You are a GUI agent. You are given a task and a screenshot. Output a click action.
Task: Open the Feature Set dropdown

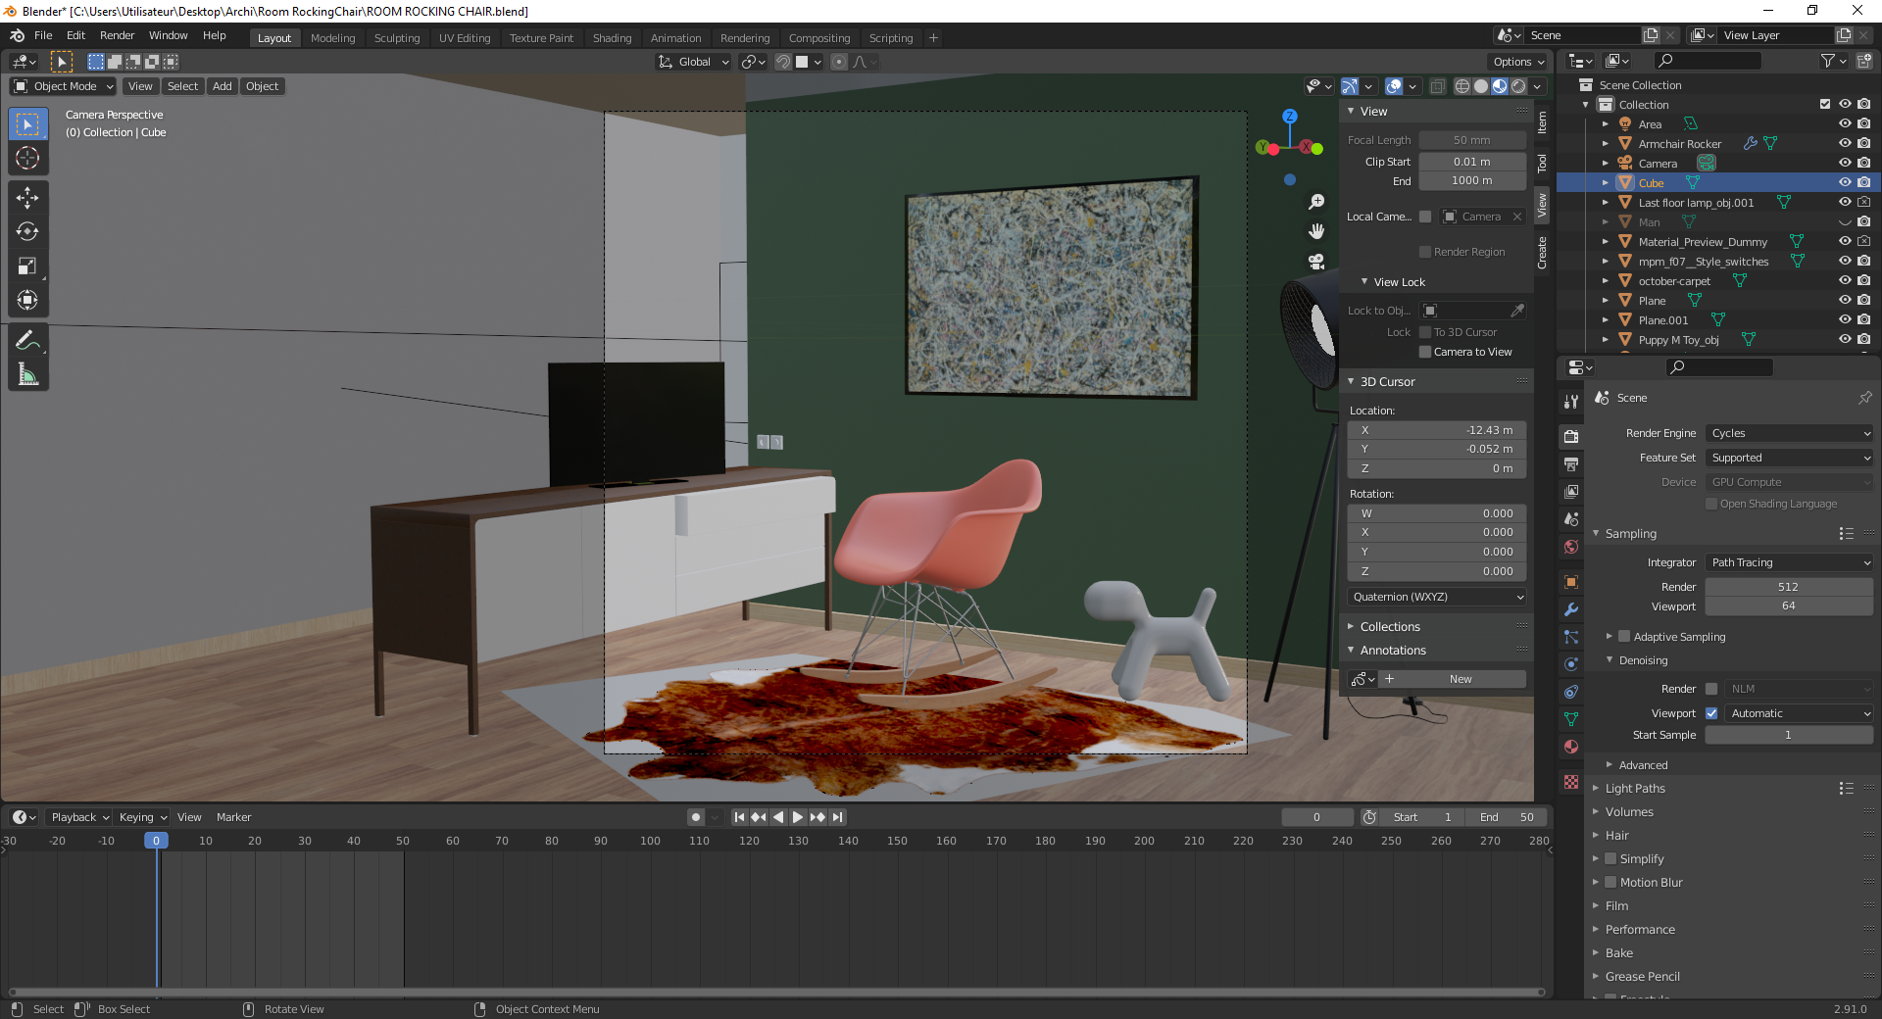[x=1789, y=458]
